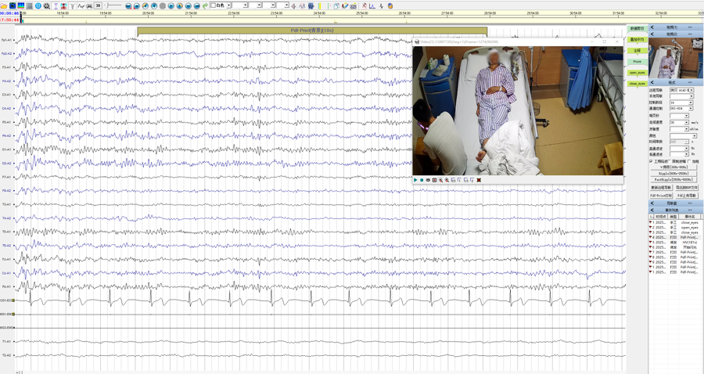The image size is (704, 374).
Task: Stop the video playback
Action: [422, 180]
